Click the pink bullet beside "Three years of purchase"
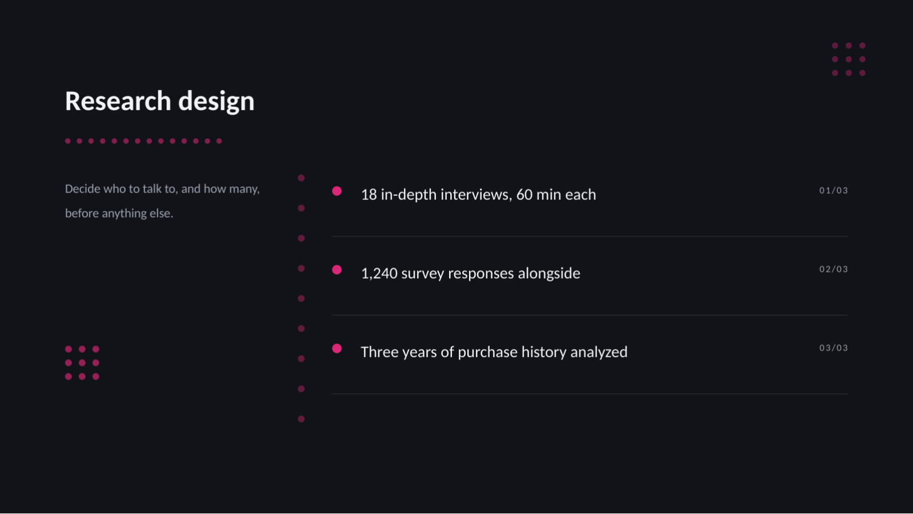This screenshot has height=514, width=913. click(337, 348)
